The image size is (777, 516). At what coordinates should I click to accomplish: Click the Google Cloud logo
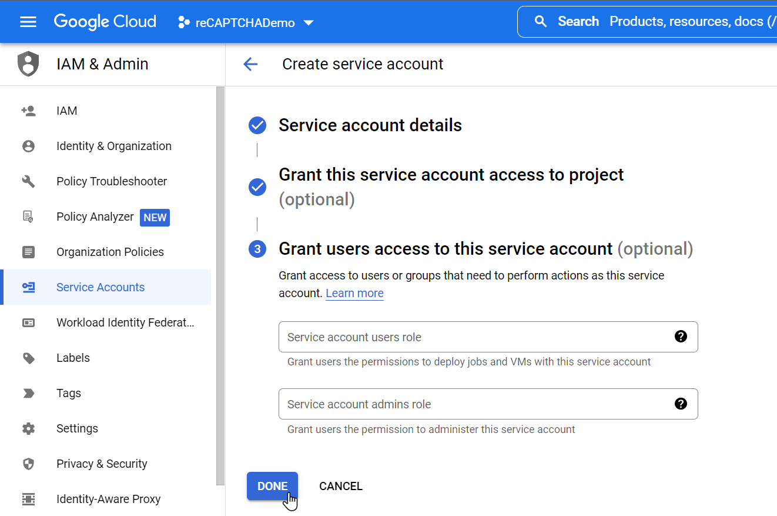click(105, 22)
